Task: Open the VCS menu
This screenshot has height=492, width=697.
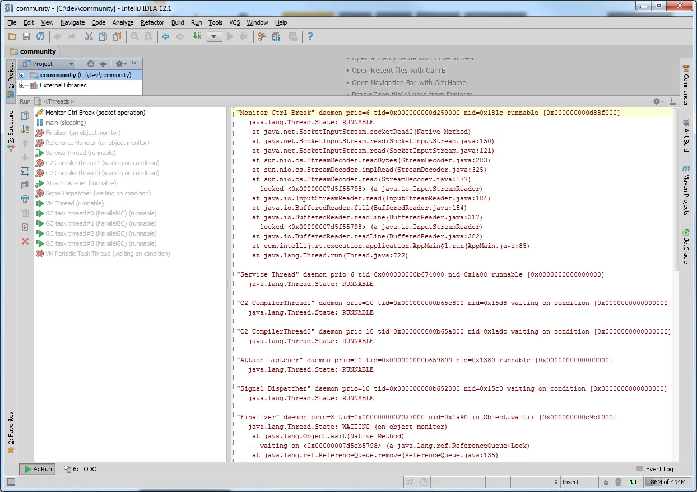Action: coord(235,22)
